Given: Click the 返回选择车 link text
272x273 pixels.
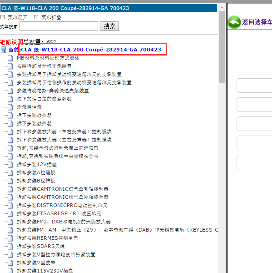Looking at the screenshot, I should coord(257,22).
